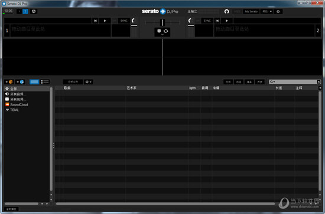
Task: Click the bottom-left status button
Action: (11, 209)
